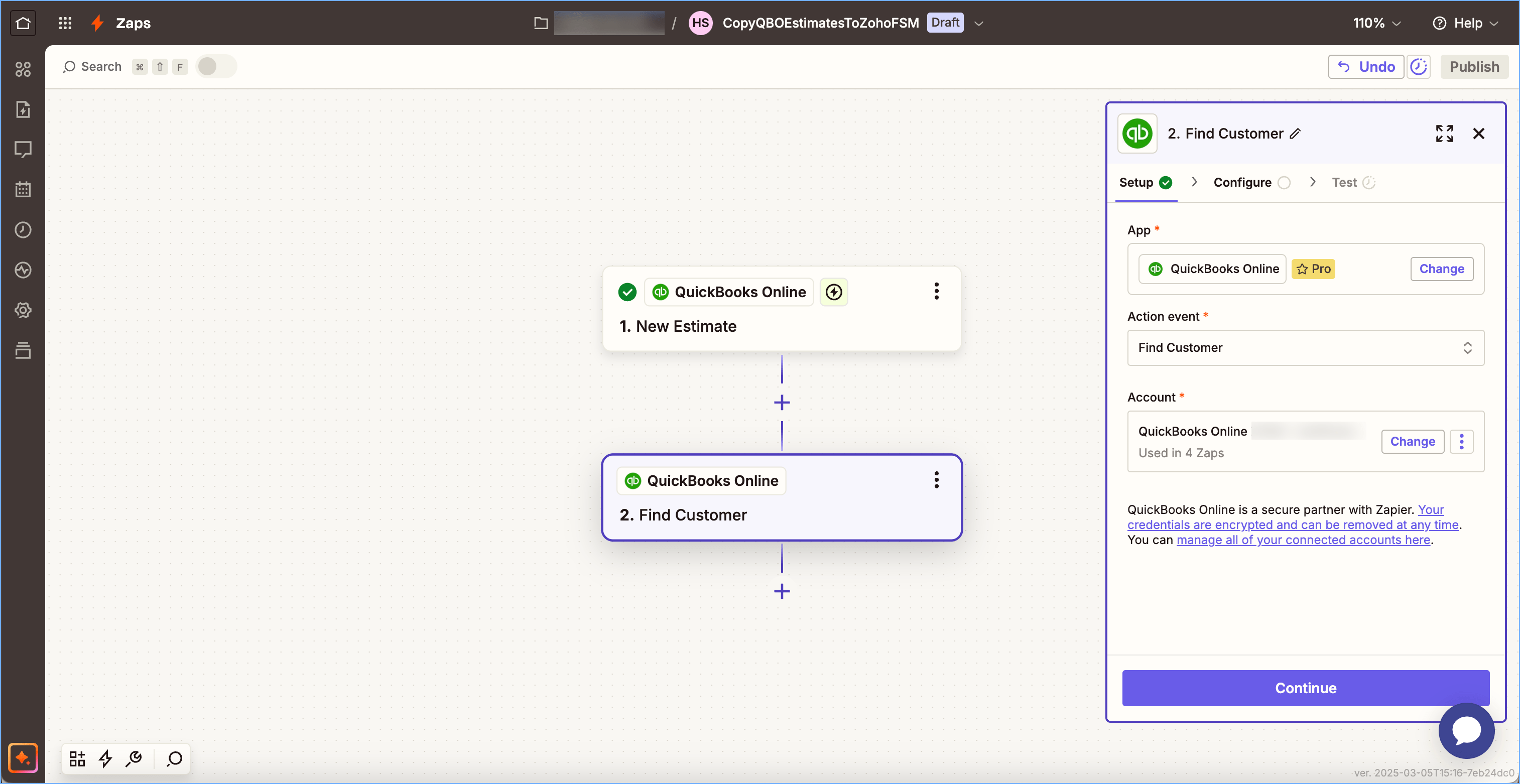Expand the 110% zoom dropdown
The width and height of the screenshot is (1520, 784).
(x=1376, y=23)
